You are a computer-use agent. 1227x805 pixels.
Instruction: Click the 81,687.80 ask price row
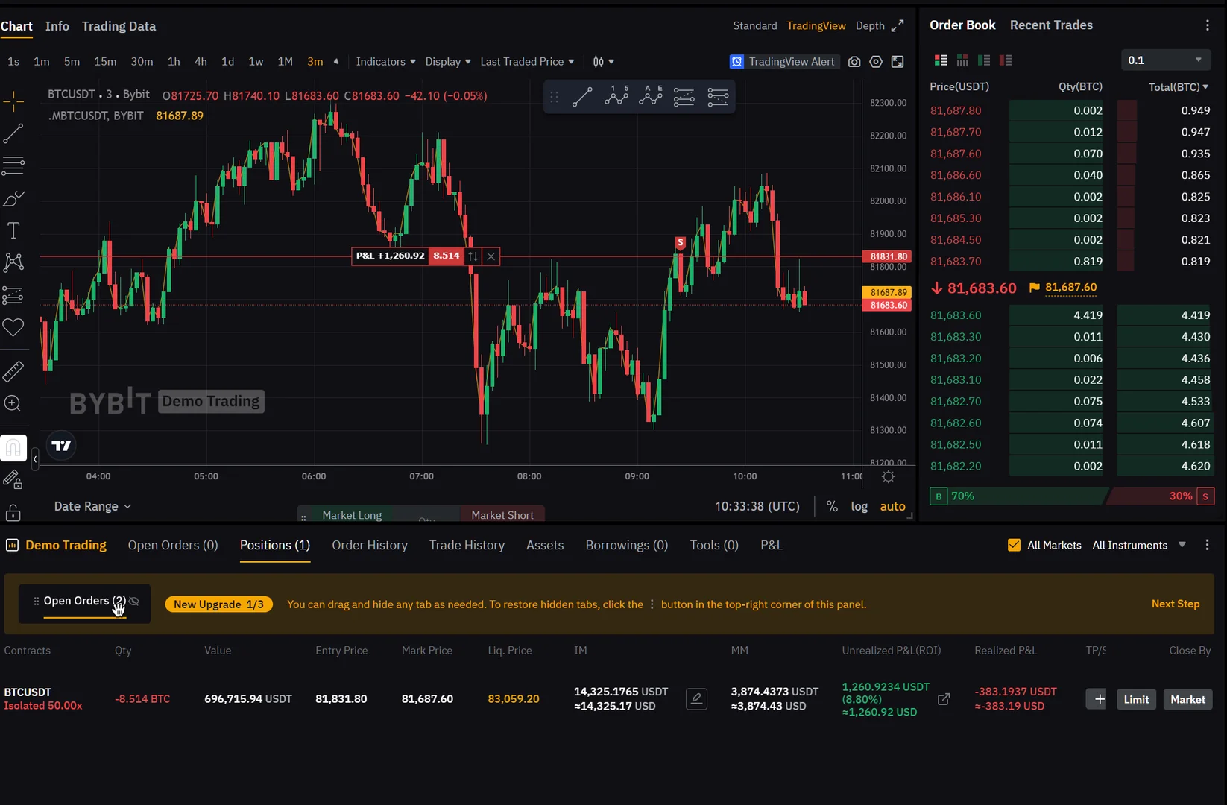(1070, 110)
